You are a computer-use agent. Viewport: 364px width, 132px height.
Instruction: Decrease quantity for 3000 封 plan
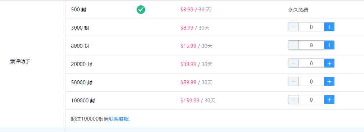[293, 27]
